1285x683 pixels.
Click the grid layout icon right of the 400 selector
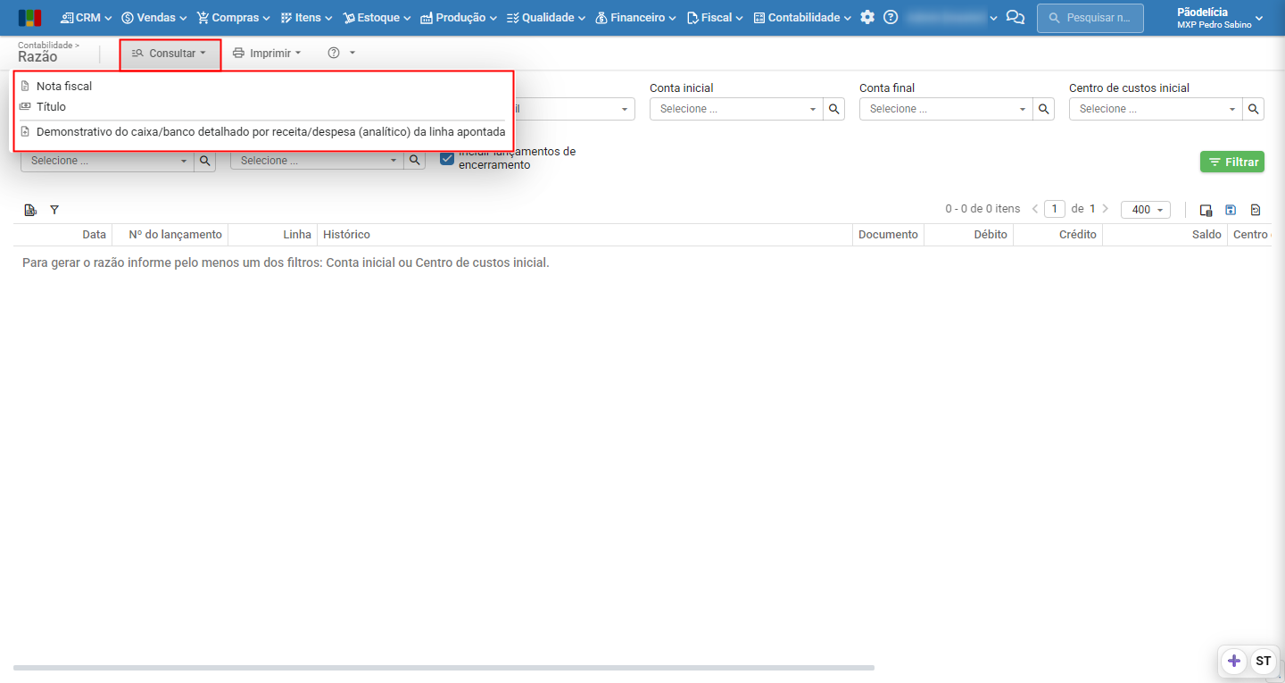(x=1206, y=210)
